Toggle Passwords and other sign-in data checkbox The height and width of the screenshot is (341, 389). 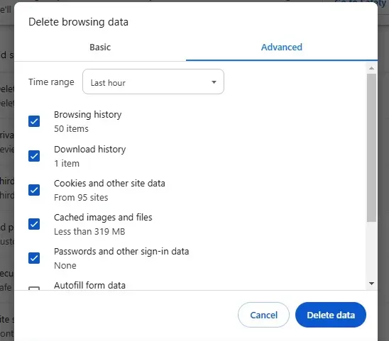[x=34, y=258]
